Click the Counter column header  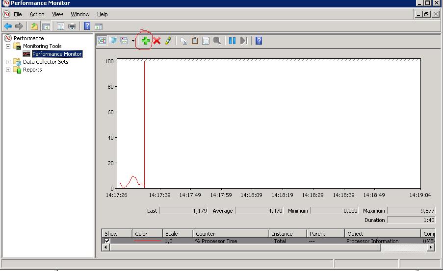pos(231,233)
